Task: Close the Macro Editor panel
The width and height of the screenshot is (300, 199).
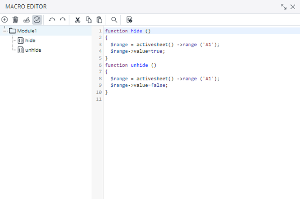Action: tap(293, 7)
